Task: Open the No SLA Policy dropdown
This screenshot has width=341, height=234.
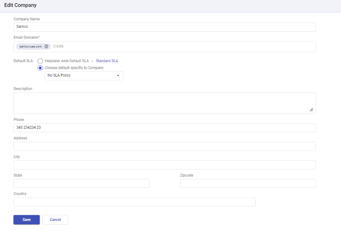Action: tap(84, 76)
